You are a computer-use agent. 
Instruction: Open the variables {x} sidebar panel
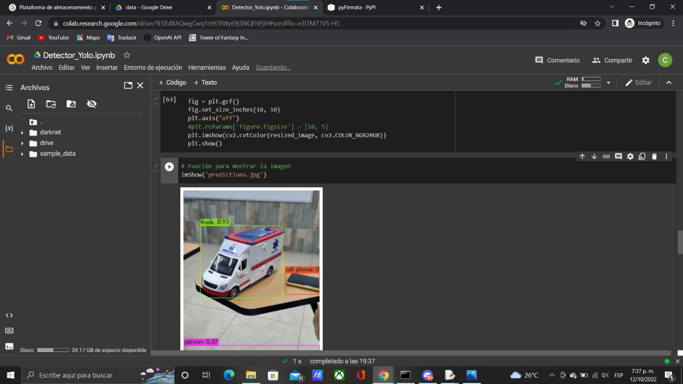[9, 129]
